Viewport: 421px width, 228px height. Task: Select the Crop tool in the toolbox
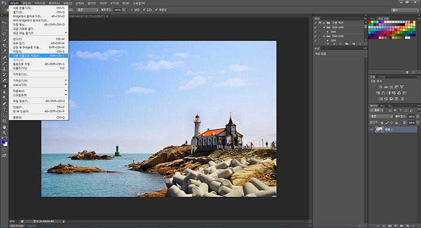coord(4,45)
